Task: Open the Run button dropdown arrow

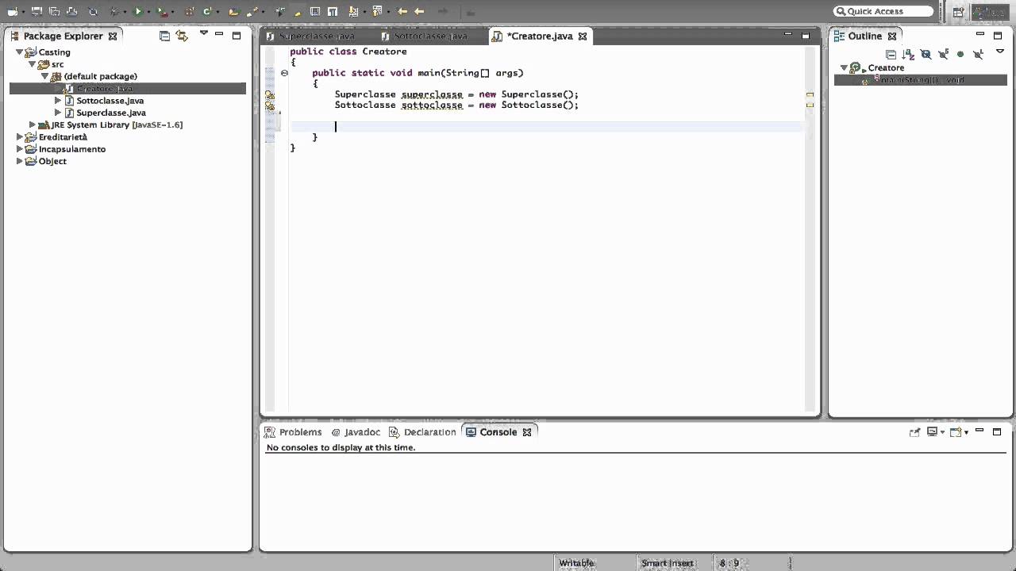Action: click(x=148, y=12)
